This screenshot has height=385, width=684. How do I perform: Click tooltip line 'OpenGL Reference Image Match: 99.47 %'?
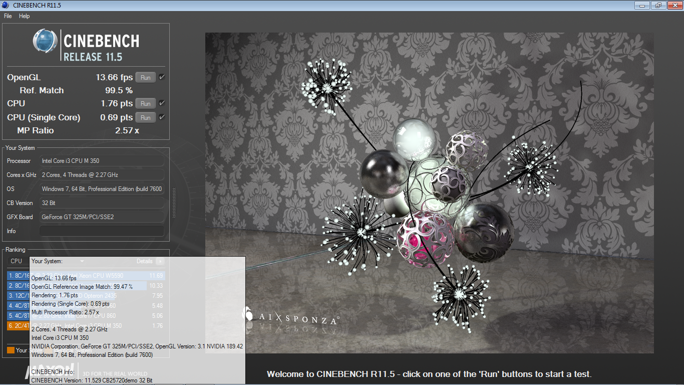pos(82,287)
